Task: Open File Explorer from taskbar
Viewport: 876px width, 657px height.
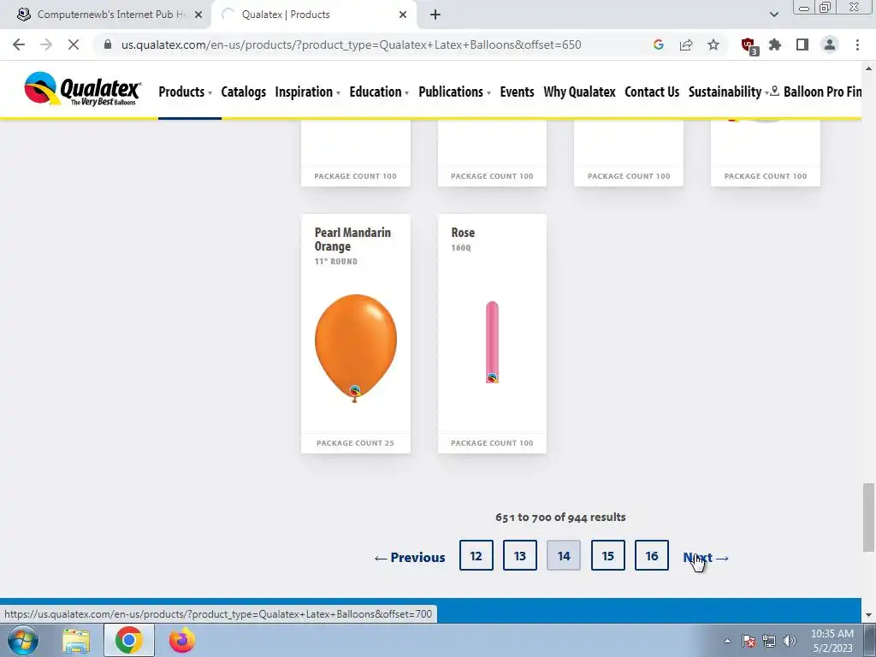Action: 76,640
